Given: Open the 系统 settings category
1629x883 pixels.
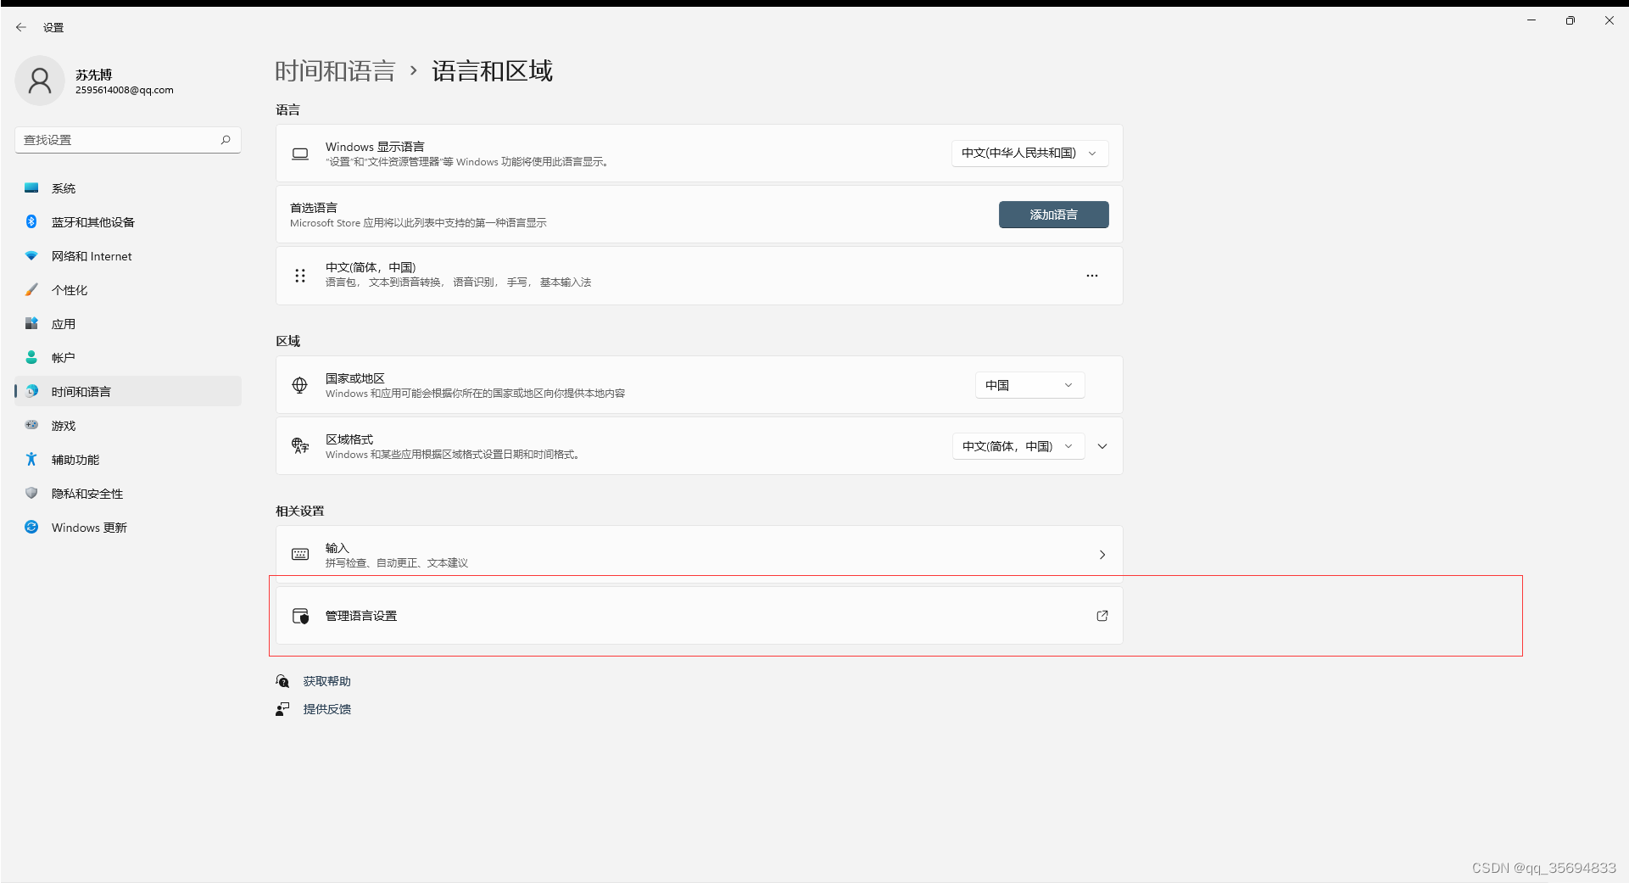Looking at the screenshot, I should [x=128, y=188].
